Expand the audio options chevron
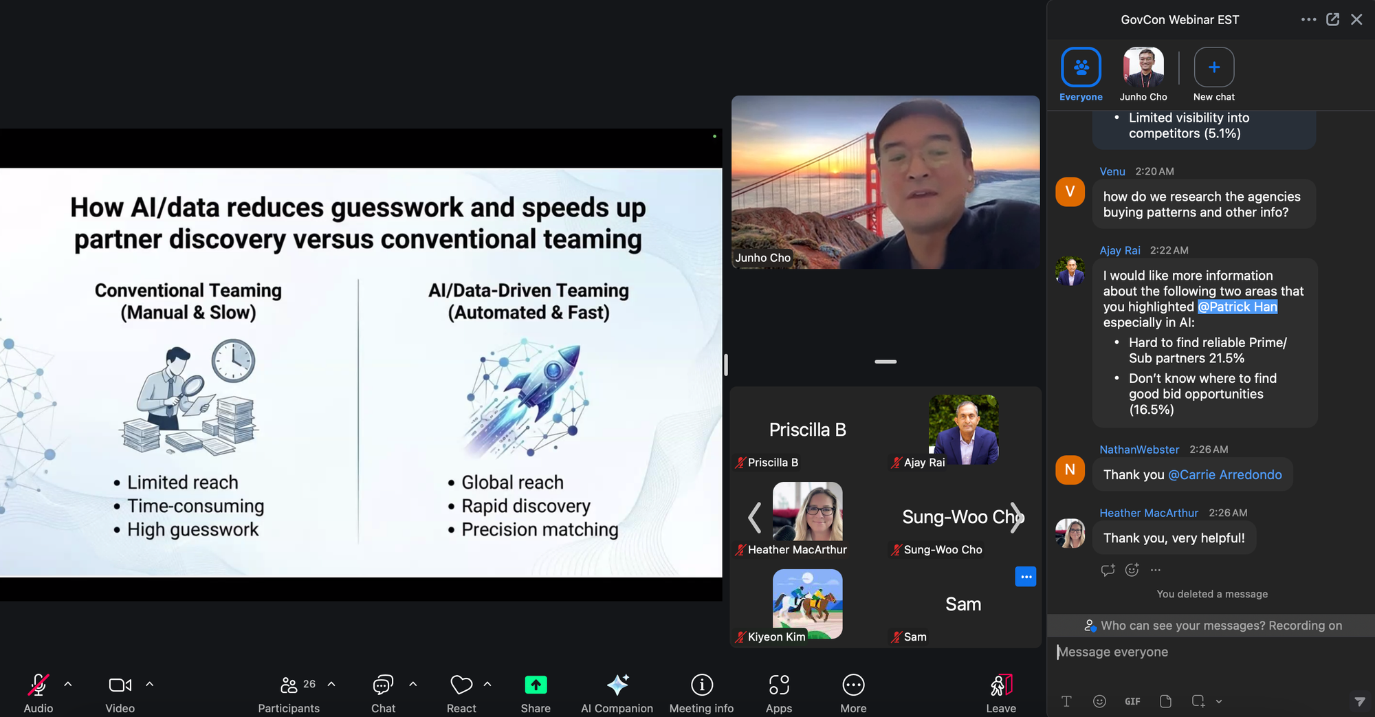Viewport: 1375px width, 717px height. [x=67, y=683]
